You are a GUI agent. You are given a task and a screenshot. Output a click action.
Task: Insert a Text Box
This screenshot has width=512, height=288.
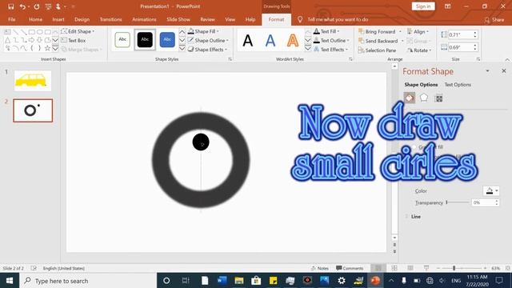tap(73, 41)
